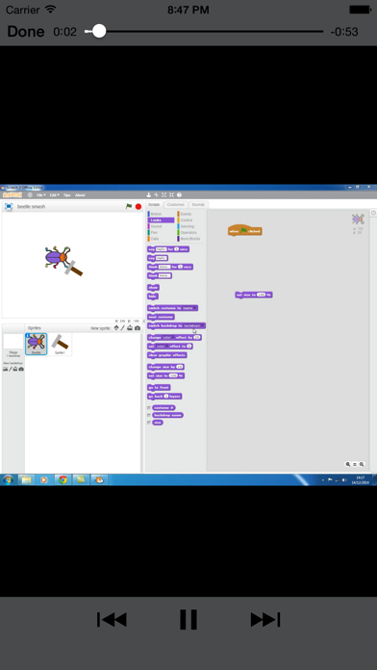
Task: Switch to the Scripts tab
Action: [154, 205]
